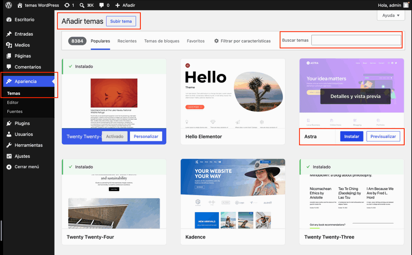Image resolution: width=412 pixels, height=255 pixels.
Task: Click the plus Añadir icon
Action: tap(117, 5)
